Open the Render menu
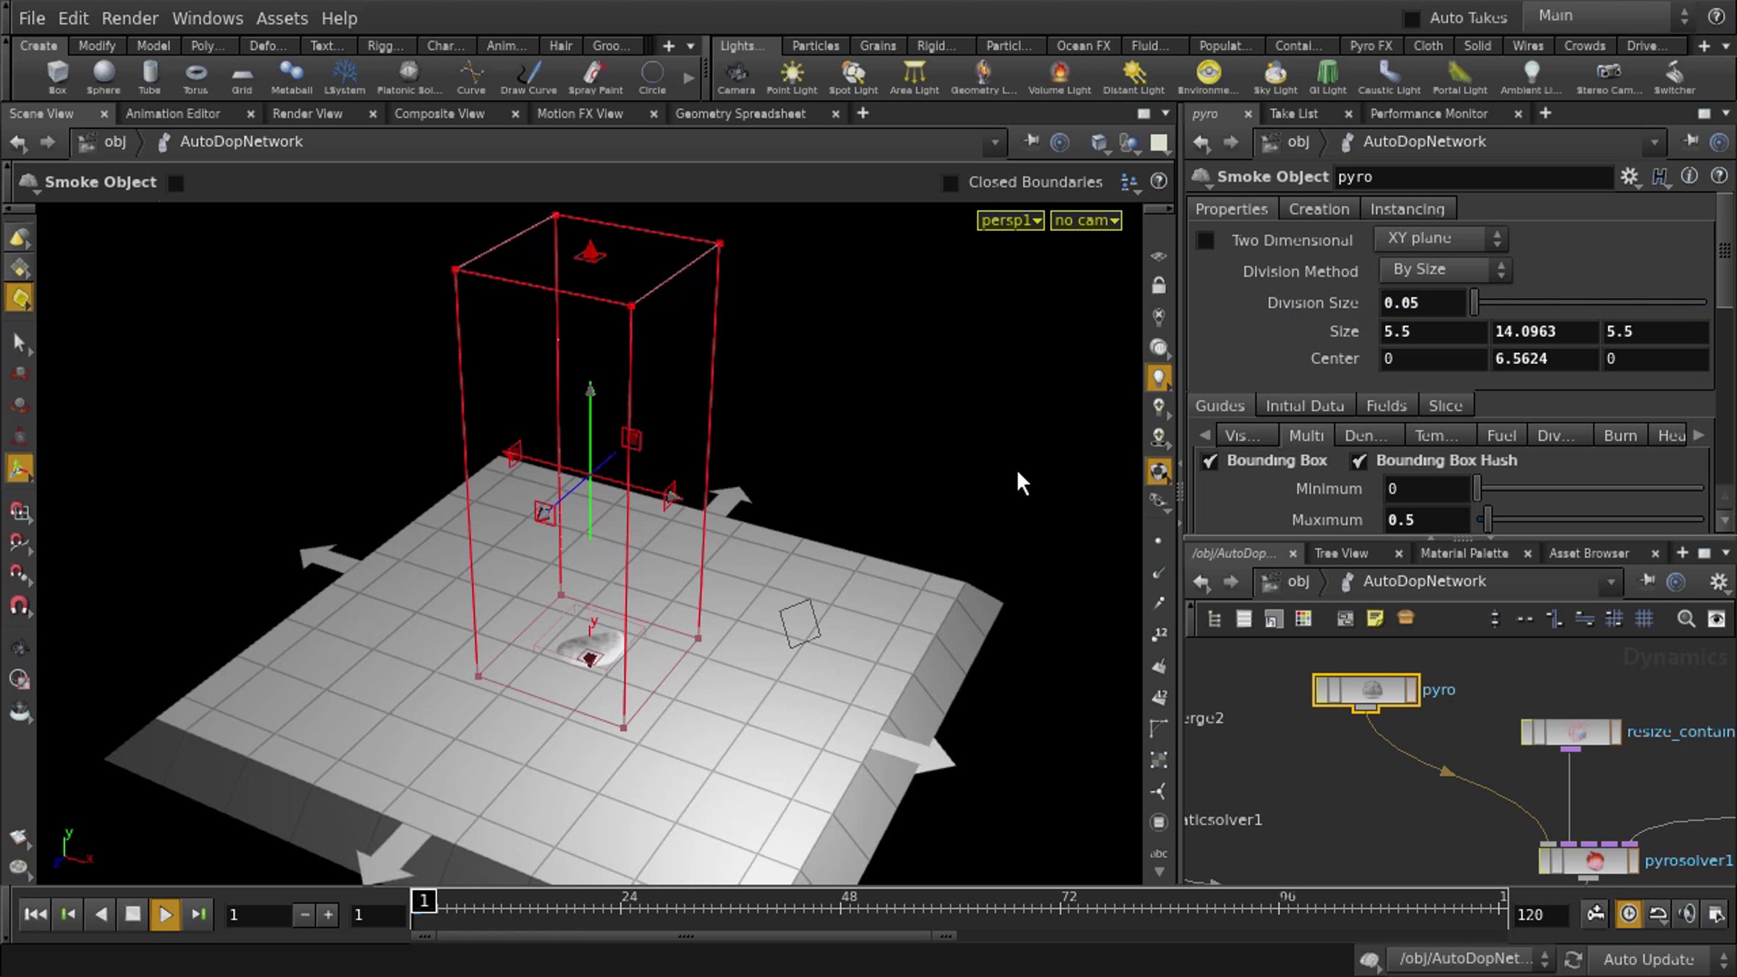Screen dimensions: 1737x977 tap(130, 18)
